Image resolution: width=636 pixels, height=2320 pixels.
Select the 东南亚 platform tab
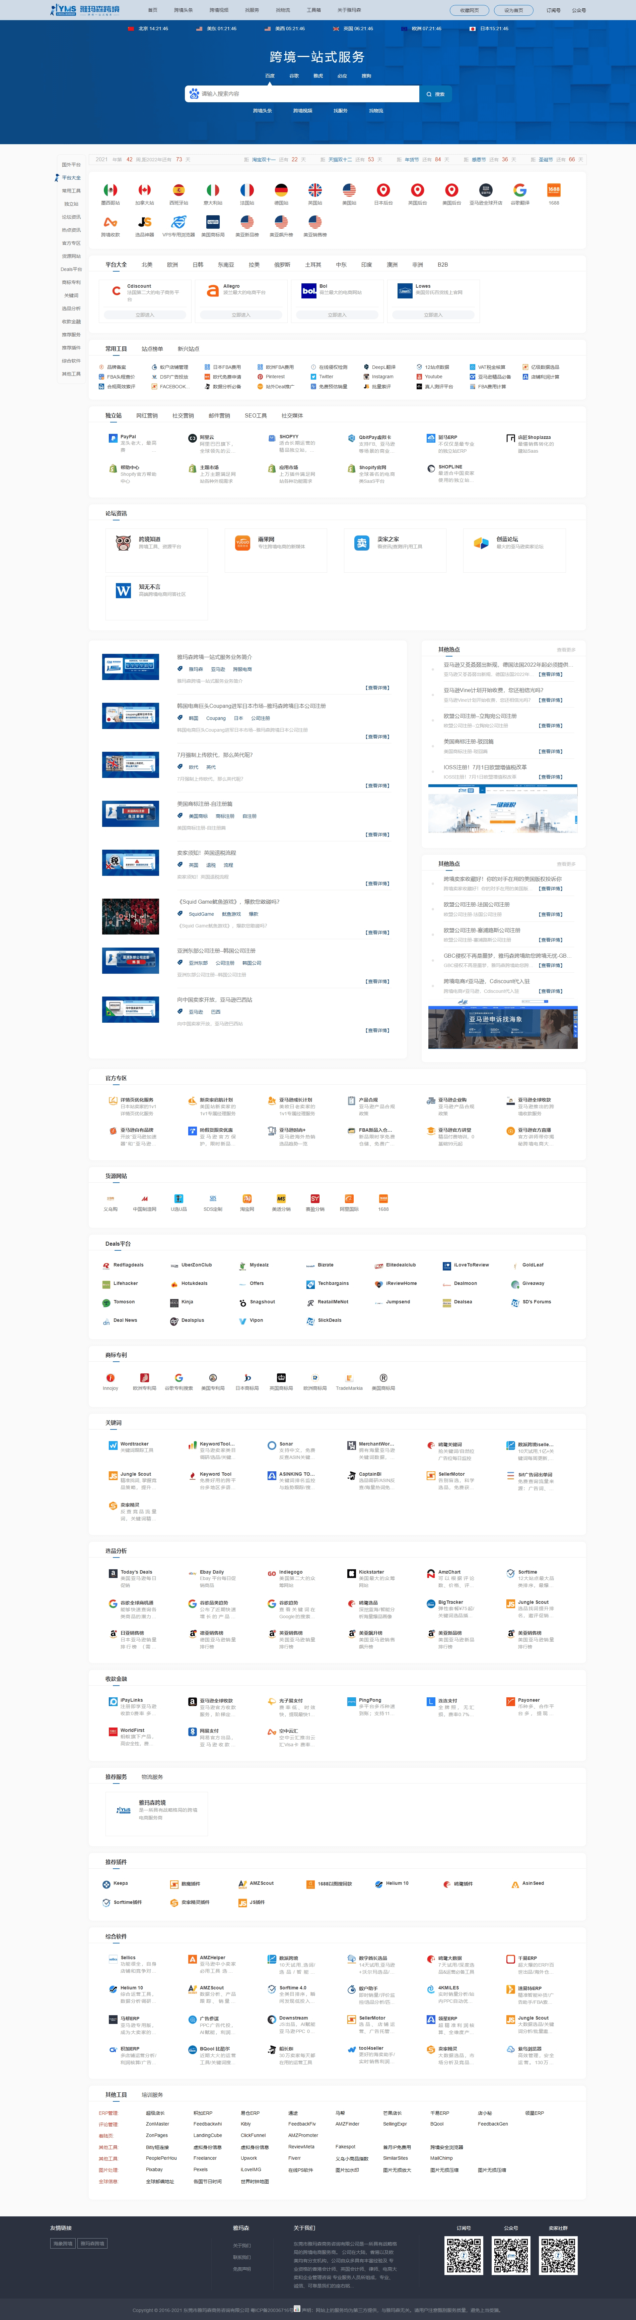pos(226,265)
